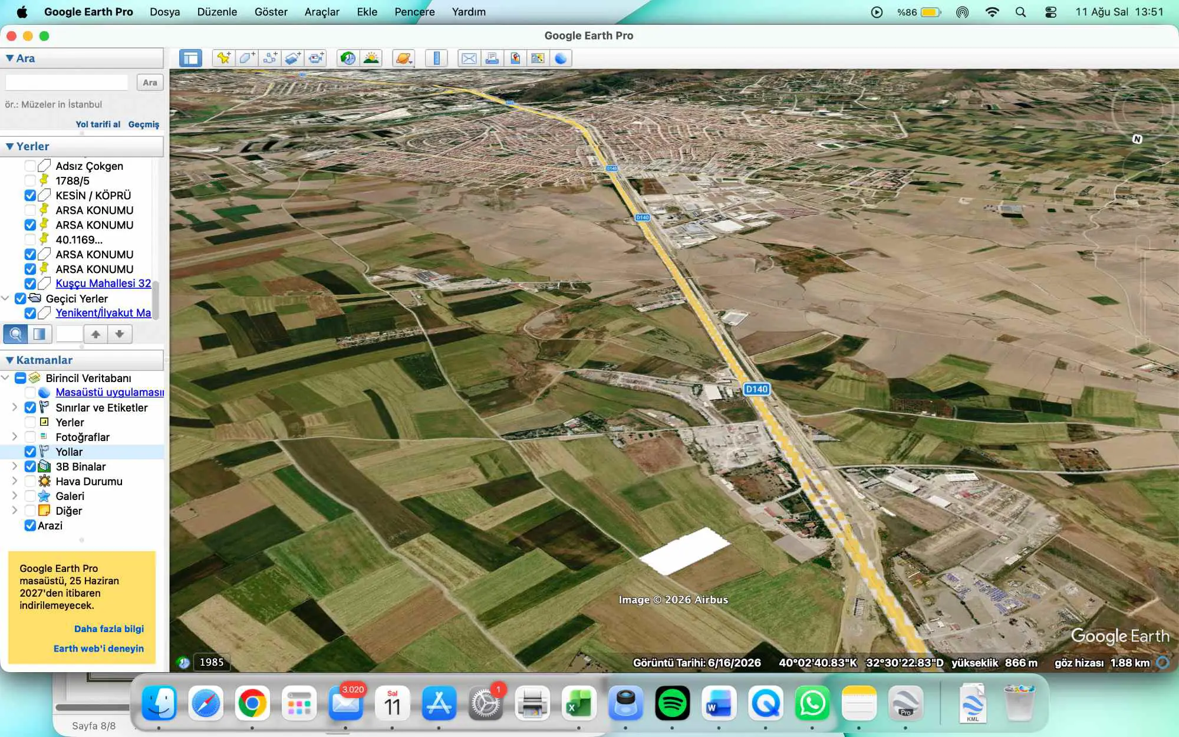Expand the Sınırlar ve Etiketler layer

[x=15, y=407]
